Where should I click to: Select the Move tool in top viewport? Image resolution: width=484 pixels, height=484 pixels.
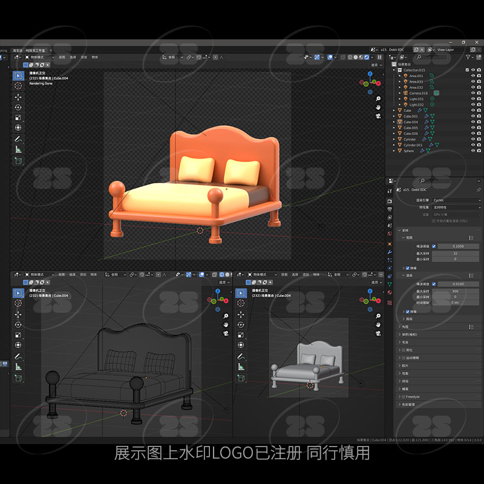[18, 97]
